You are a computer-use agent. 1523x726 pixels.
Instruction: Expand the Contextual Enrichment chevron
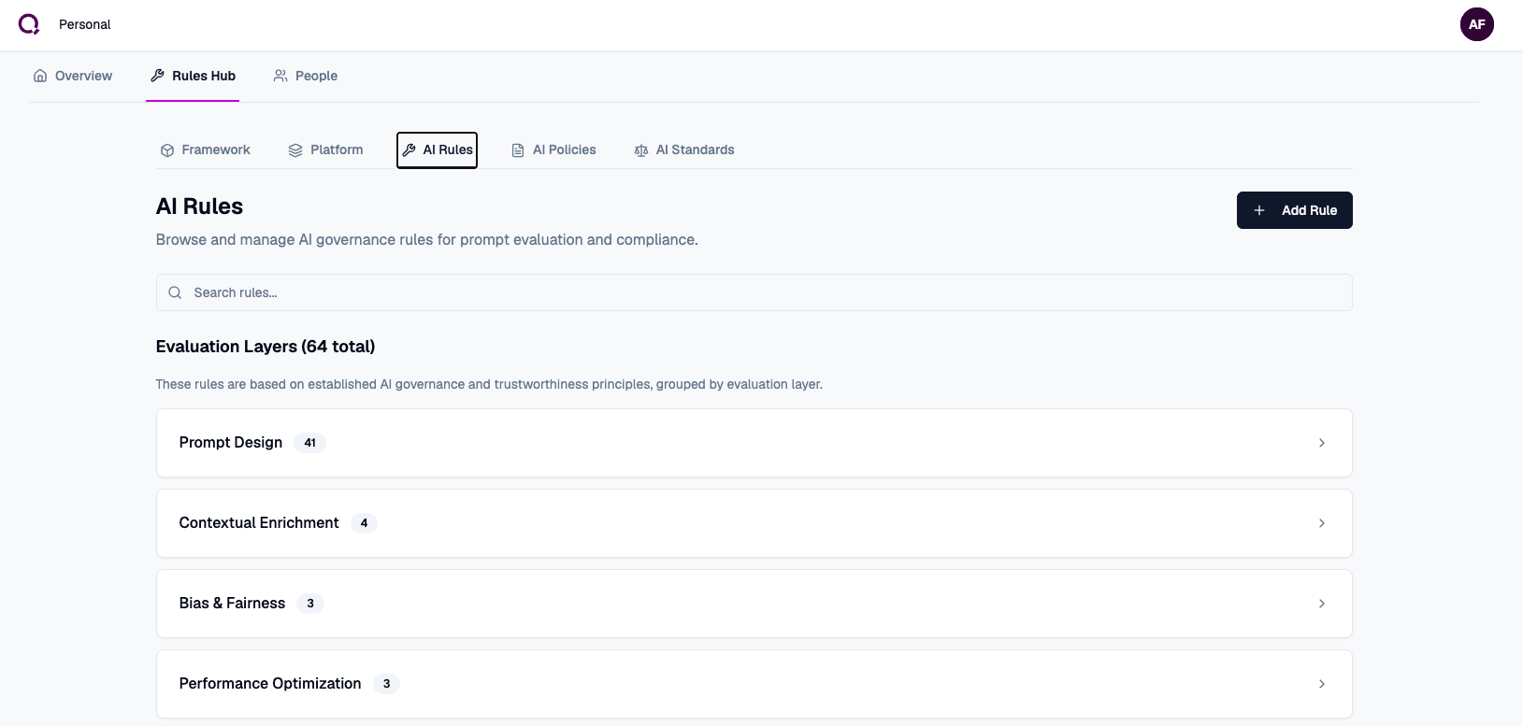pos(1321,523)
